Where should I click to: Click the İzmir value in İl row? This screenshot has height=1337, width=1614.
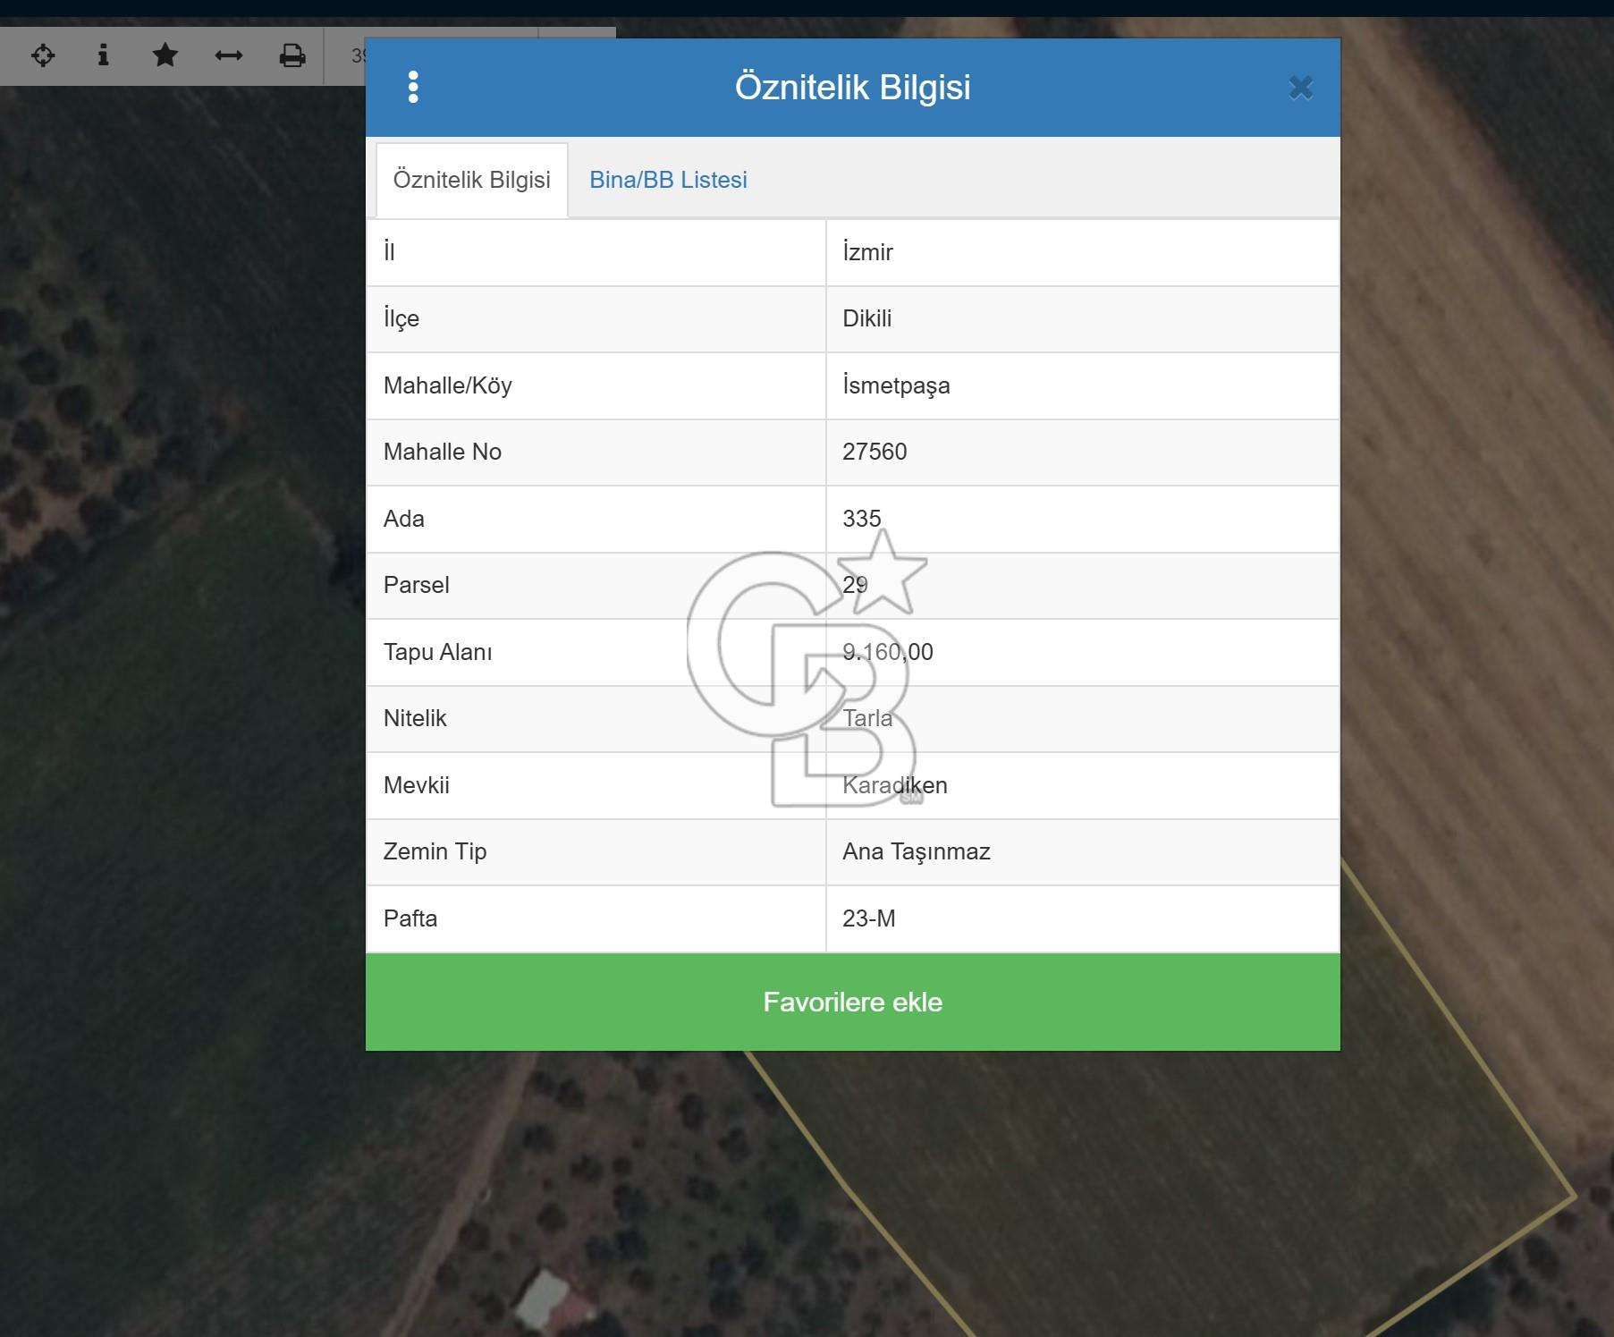[x=867, y=252]
